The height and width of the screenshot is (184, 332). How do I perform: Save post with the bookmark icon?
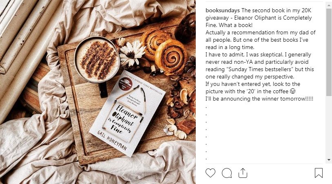[x=319, y=173]
